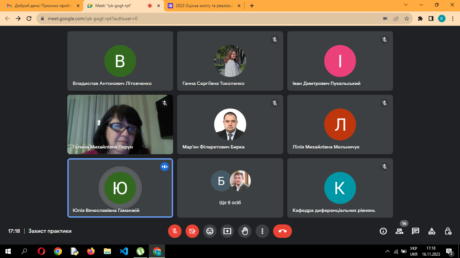Unmute the microphone in the Meet controls
Image resolution: width=460 pixels, height=258 pixels.
point(175,231)
